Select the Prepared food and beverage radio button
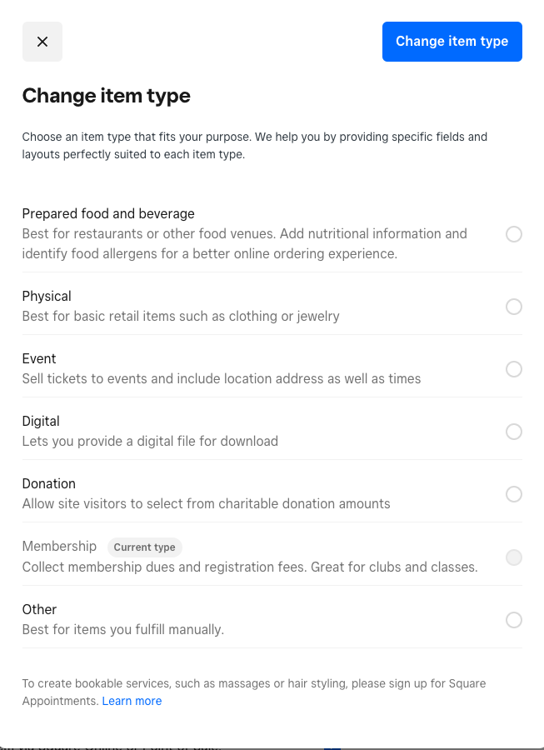 (514, 234)
